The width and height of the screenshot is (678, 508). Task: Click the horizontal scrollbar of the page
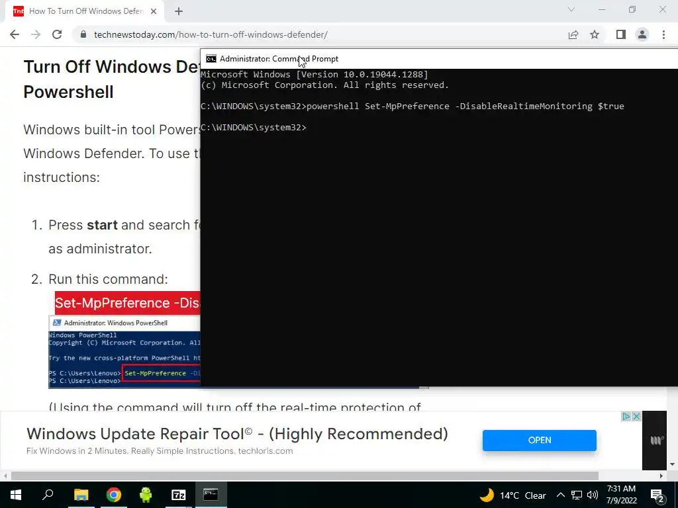[305, 476]
